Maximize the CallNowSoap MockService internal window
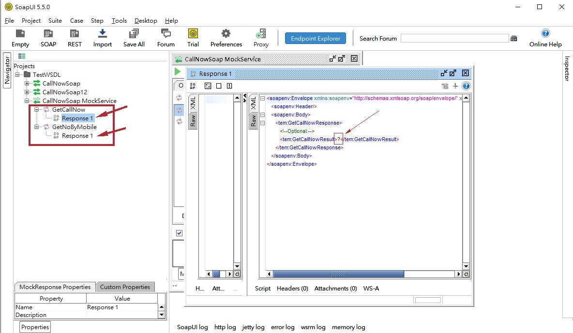 [341, 58]
